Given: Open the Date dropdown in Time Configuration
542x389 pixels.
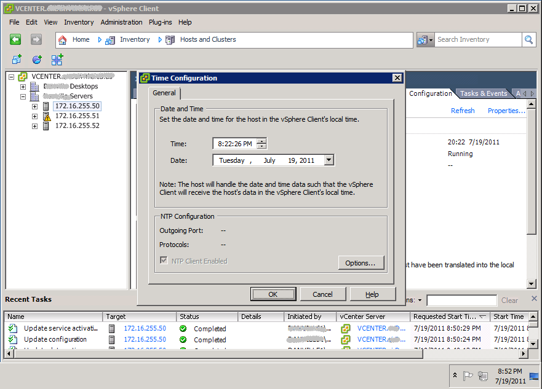Looking at the screenshot, I should pyautogui.click(x=329, y=159).
